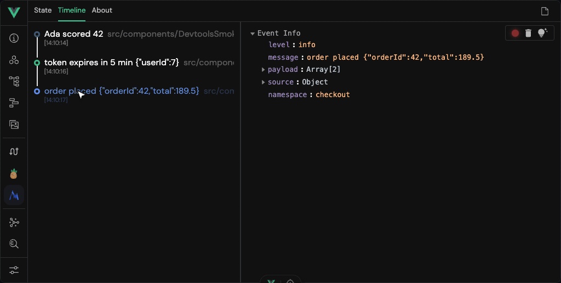Open the Components panel icon
The image size is (561, 283).
(14, 60)
